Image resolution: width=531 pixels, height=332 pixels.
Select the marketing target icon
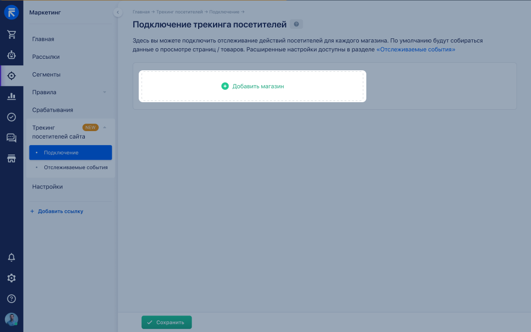[11, 76]
